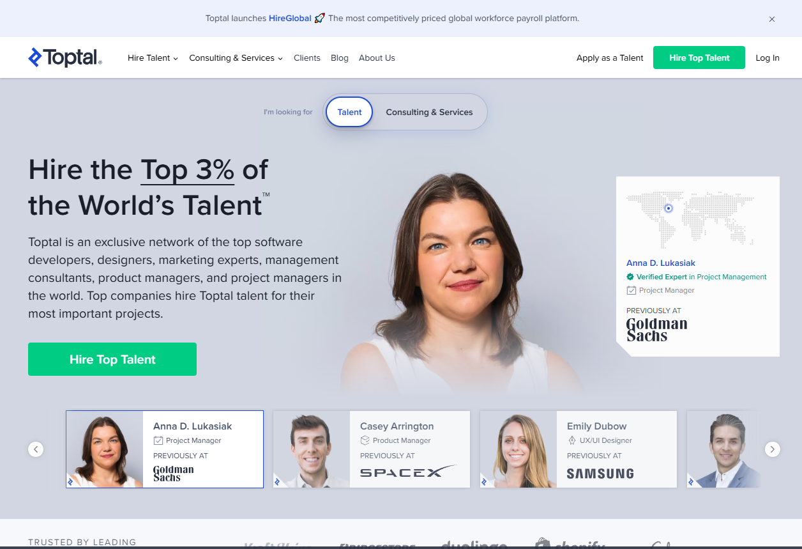The image size is (802, 549).
Task: Toggle the UX/UI Designer badge on Emily Dubow's card
Action: (x=571, y=440)
